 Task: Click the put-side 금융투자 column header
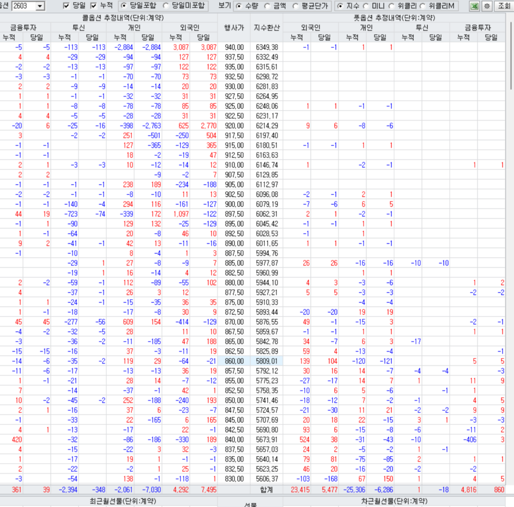(477, 27)
